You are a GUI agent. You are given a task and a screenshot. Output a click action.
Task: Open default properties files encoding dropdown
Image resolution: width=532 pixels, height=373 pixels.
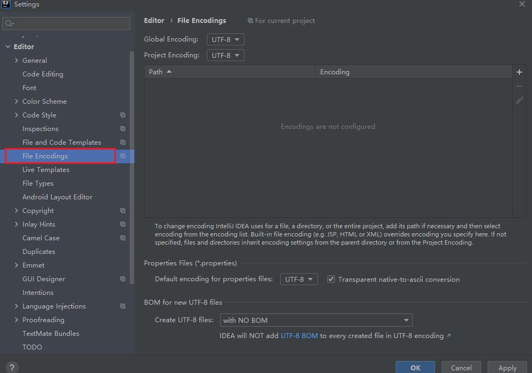[299, 279]
